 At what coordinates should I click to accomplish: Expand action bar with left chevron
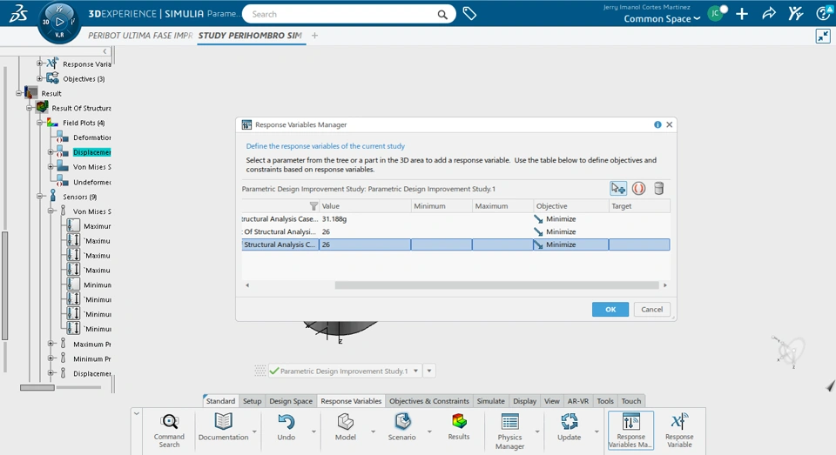[137, 413]
